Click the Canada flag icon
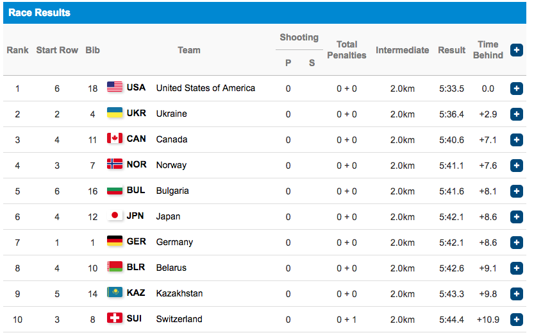The height and width of the screenshot is (335, 534). pos(115,139)
